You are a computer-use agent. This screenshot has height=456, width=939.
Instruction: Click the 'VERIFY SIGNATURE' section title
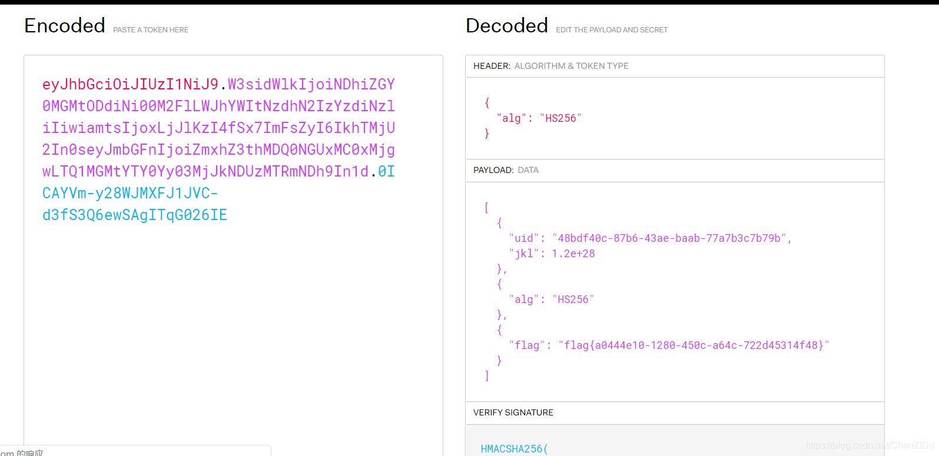coord(513,412)
